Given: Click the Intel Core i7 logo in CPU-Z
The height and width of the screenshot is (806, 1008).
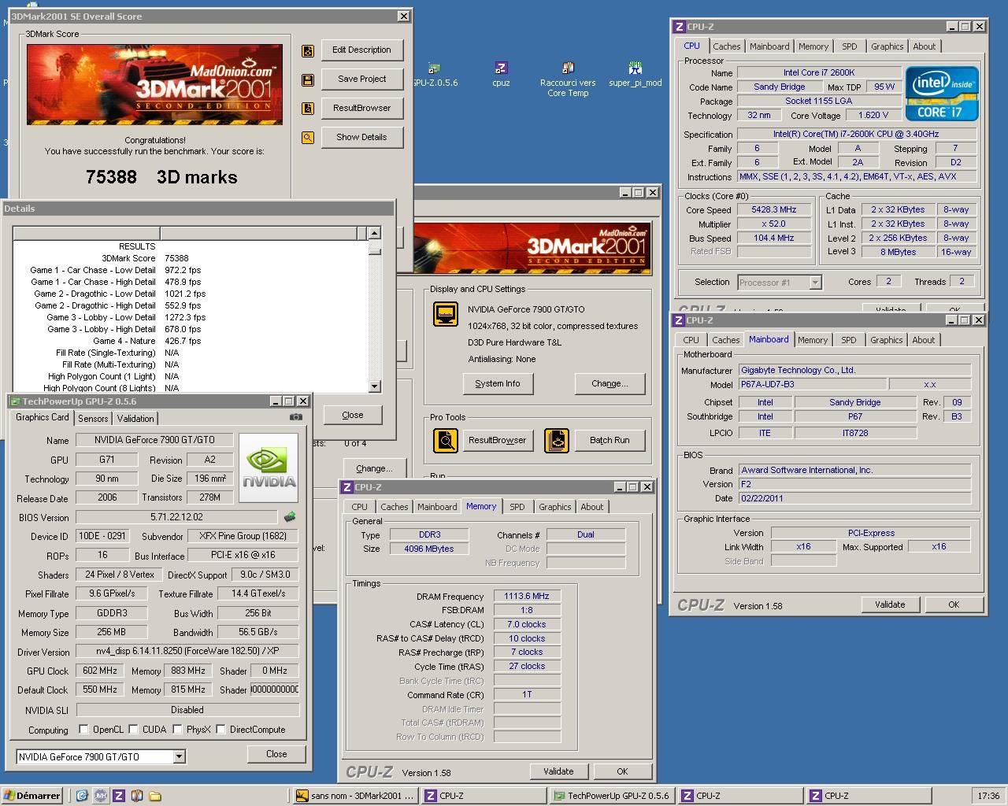Looking at the screenshot, I should 942,94.
